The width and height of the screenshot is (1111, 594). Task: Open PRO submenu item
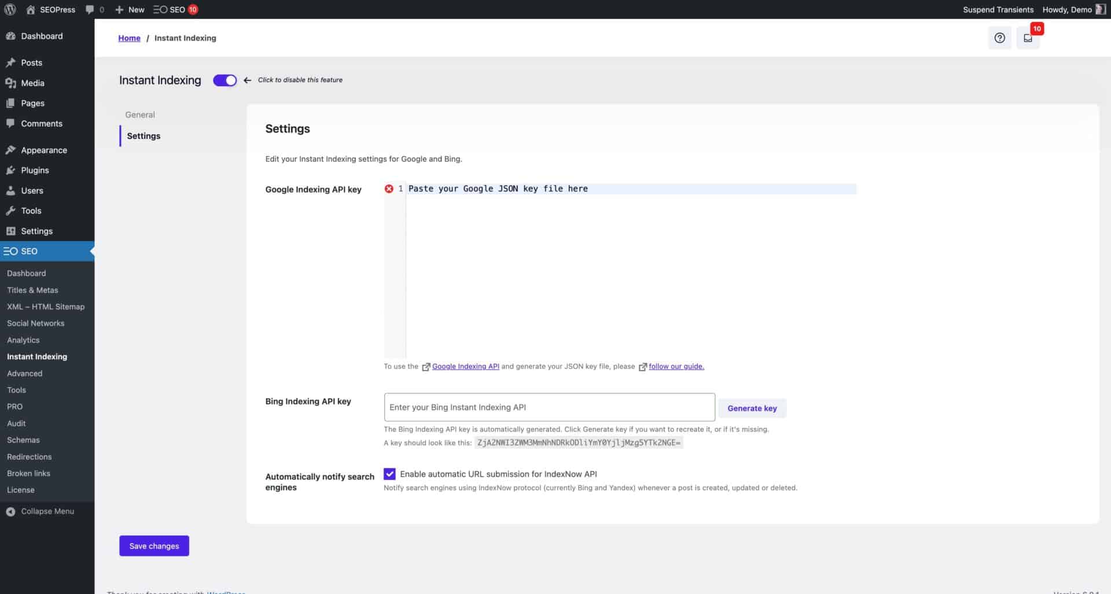coord(14,407)
